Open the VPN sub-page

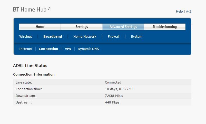coord(68,49)
